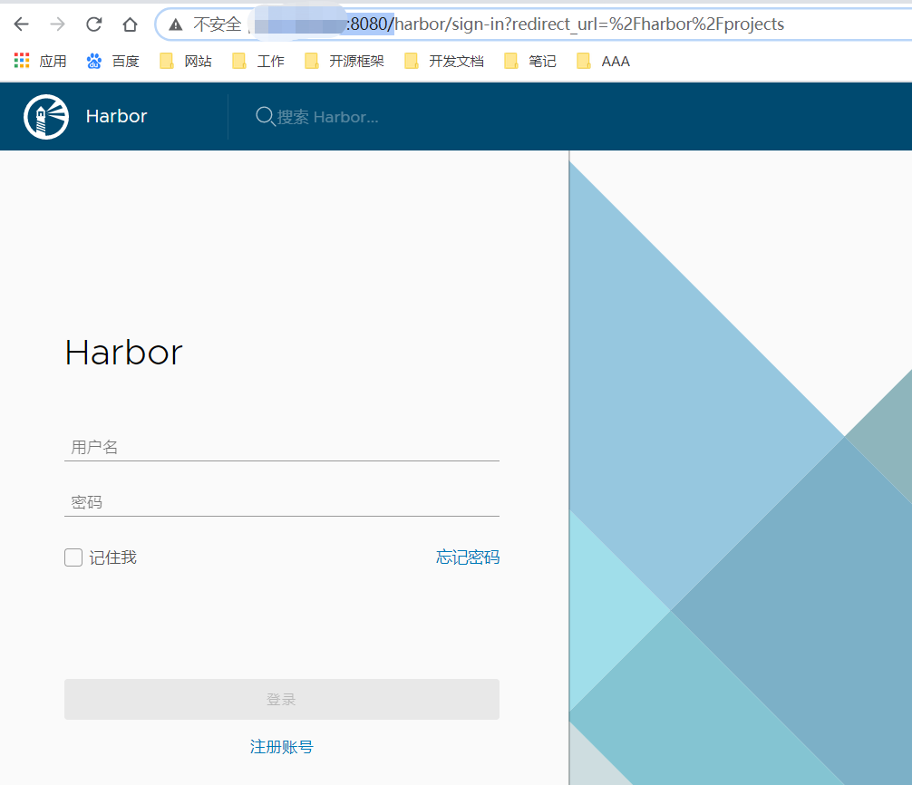Click the Harbor header title text
Screen dimensions: 912x785
point(116,116)
